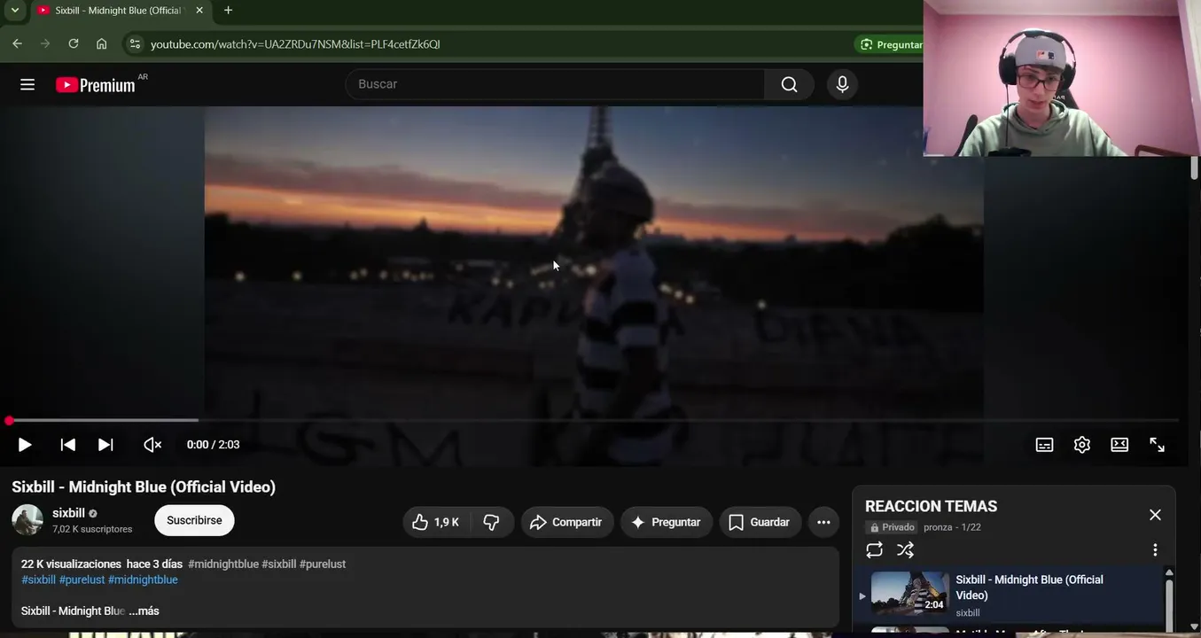This screenshot has width=1201, height=638.
Task: Go to YouTube Premium home logo
Action: (96, 85)
